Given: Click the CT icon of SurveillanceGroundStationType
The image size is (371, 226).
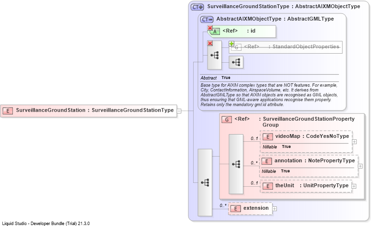Looking at the screenshot, I should point(197,7).
